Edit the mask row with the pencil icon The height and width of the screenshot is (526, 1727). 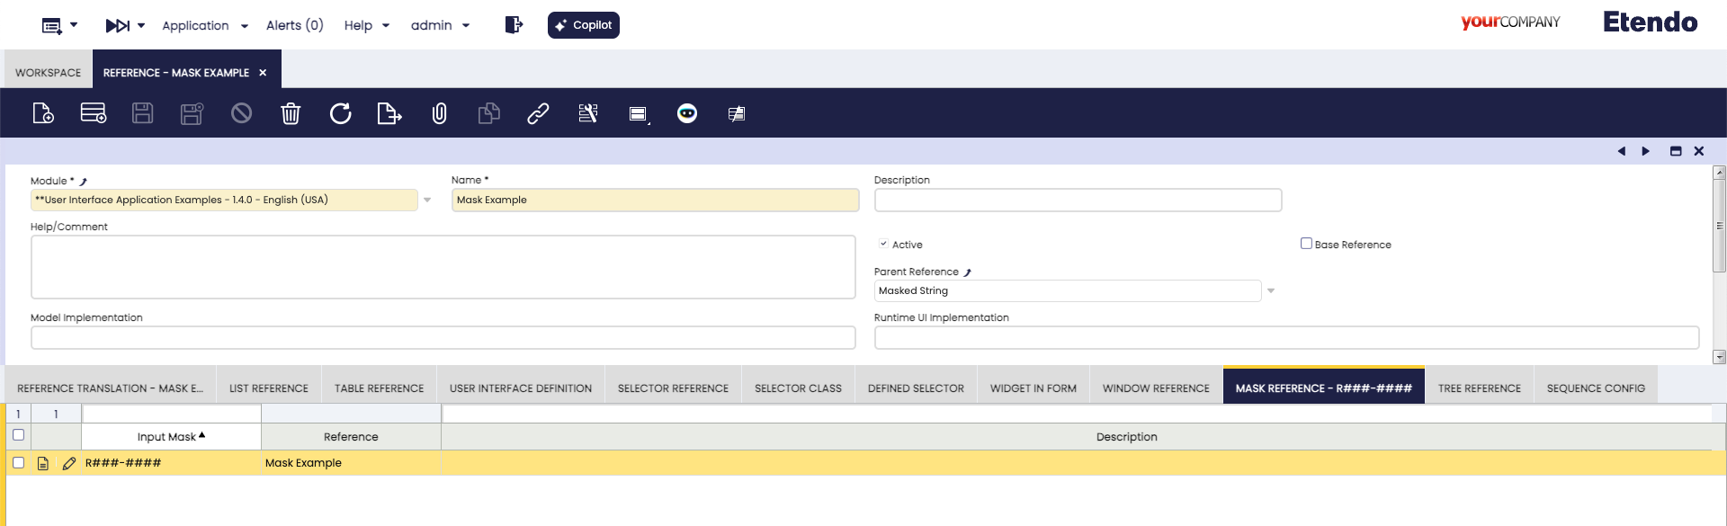(x=68, y=463)
